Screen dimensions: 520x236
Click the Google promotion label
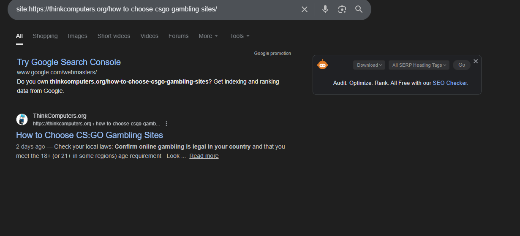(272, 53)
